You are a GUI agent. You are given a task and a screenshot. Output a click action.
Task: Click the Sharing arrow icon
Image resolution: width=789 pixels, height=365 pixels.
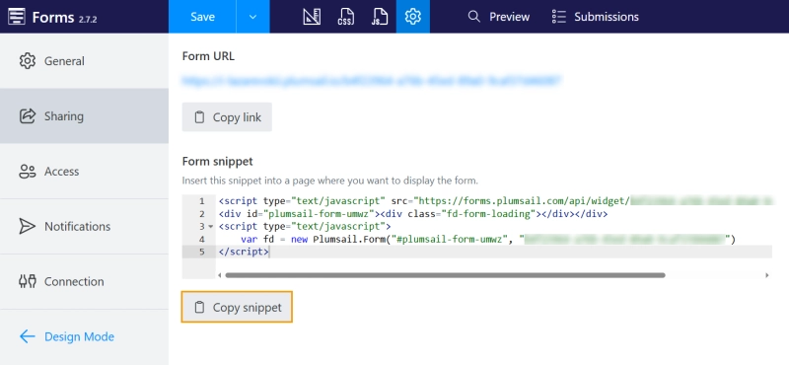tap(28, 115)
